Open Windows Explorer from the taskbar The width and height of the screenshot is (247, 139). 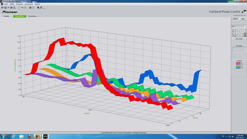click(21, 136)
